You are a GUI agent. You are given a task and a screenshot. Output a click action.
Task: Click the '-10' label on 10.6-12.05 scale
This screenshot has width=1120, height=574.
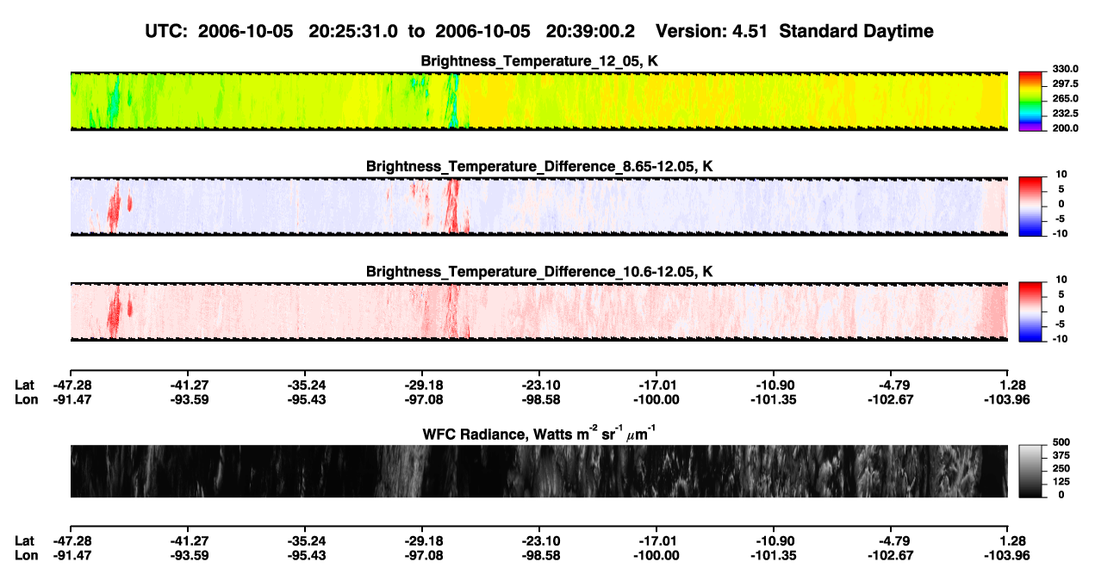tap(1059, 339)
